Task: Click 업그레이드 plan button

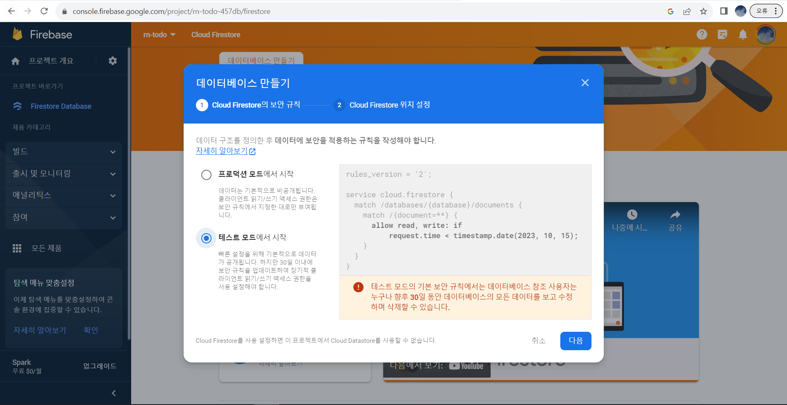Action: pos(100,366)
